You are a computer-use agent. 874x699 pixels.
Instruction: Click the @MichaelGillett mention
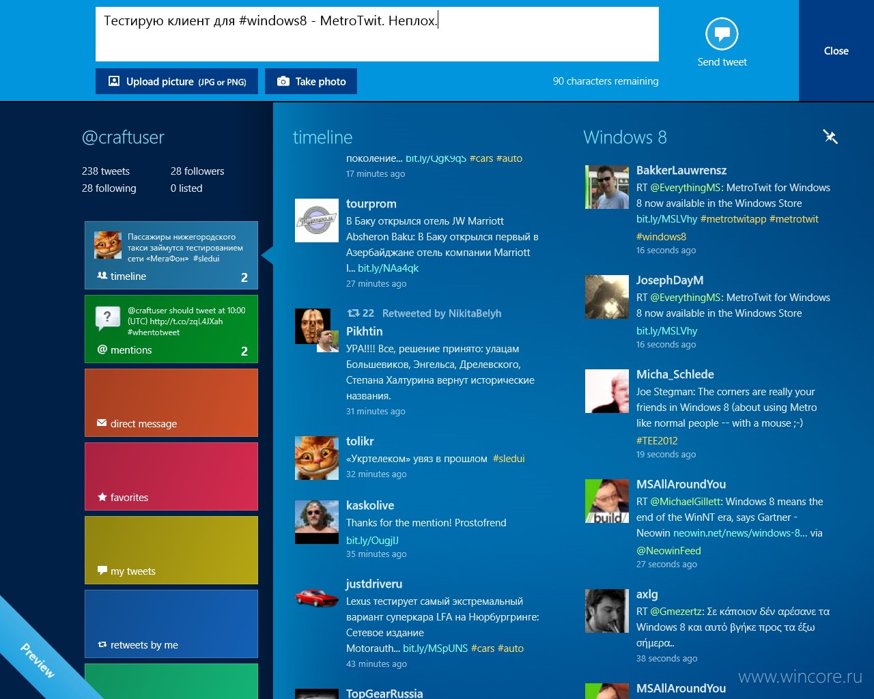(686, 502)
